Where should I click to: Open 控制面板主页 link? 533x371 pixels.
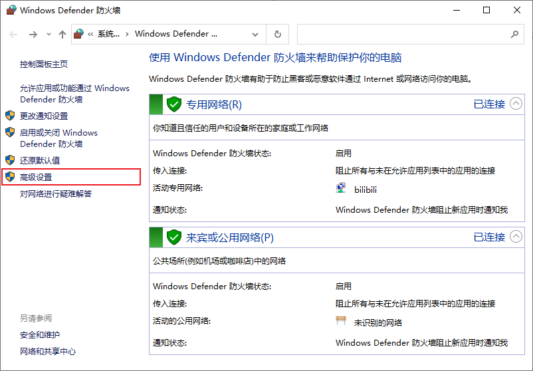click(x=44, y=64)
